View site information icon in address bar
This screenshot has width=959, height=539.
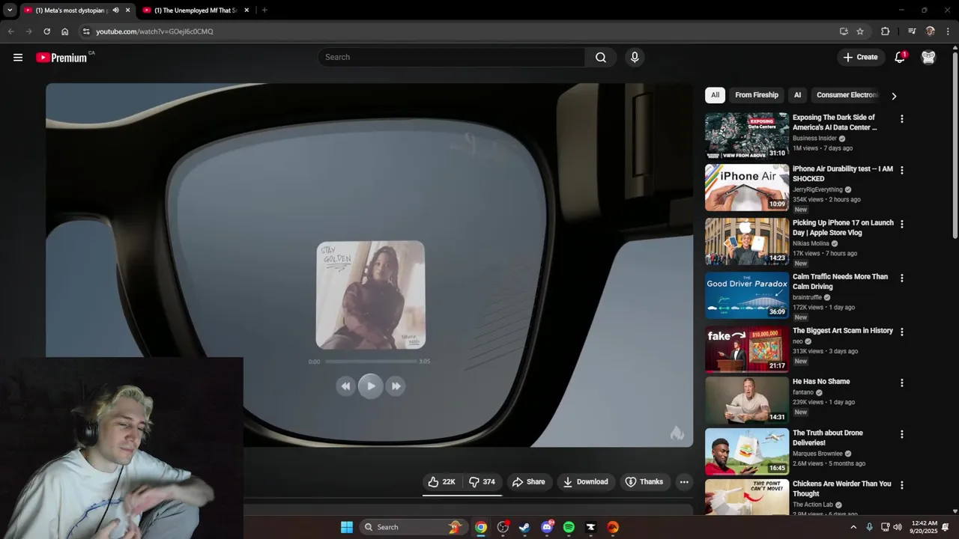pyautogui.click(x=86, y=31)
